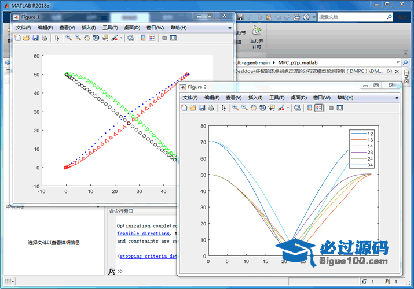
Task: Open file icon in Figure 2 toolbar
Action: pos(193,108)
